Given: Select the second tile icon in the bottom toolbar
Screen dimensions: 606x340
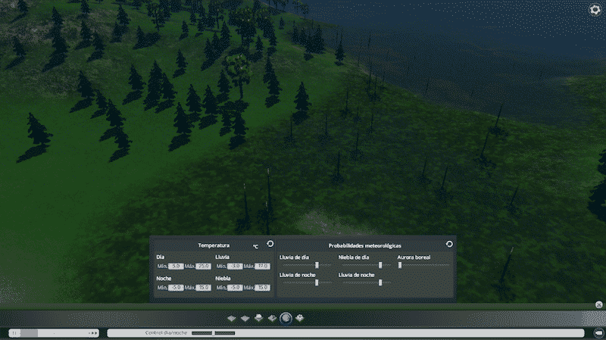Looking at the screenshot, I should coord(245,318).
